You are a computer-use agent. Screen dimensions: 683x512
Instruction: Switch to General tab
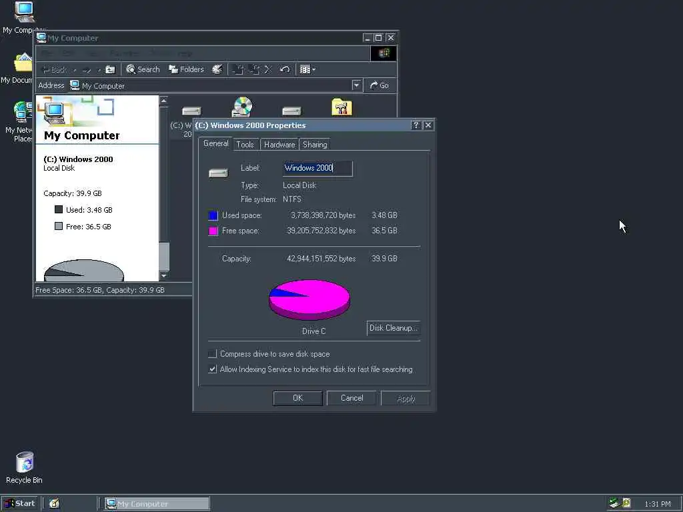(x=215, y=143)
